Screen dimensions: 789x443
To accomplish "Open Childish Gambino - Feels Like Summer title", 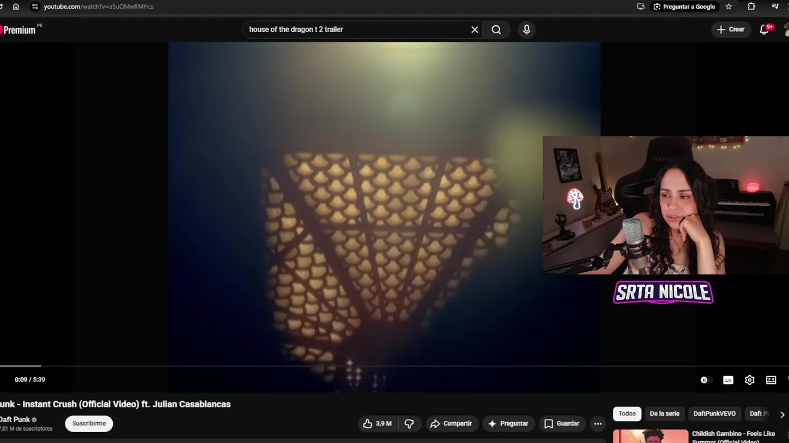I will pyautogui.click(x=734, y=437).
